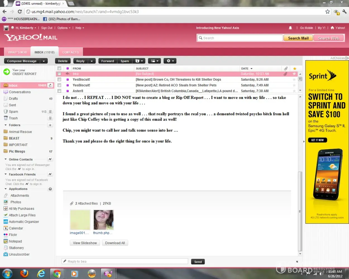349x279 pixels.
Task: Open the Options dropdown menu
Action: pos(64,28)
